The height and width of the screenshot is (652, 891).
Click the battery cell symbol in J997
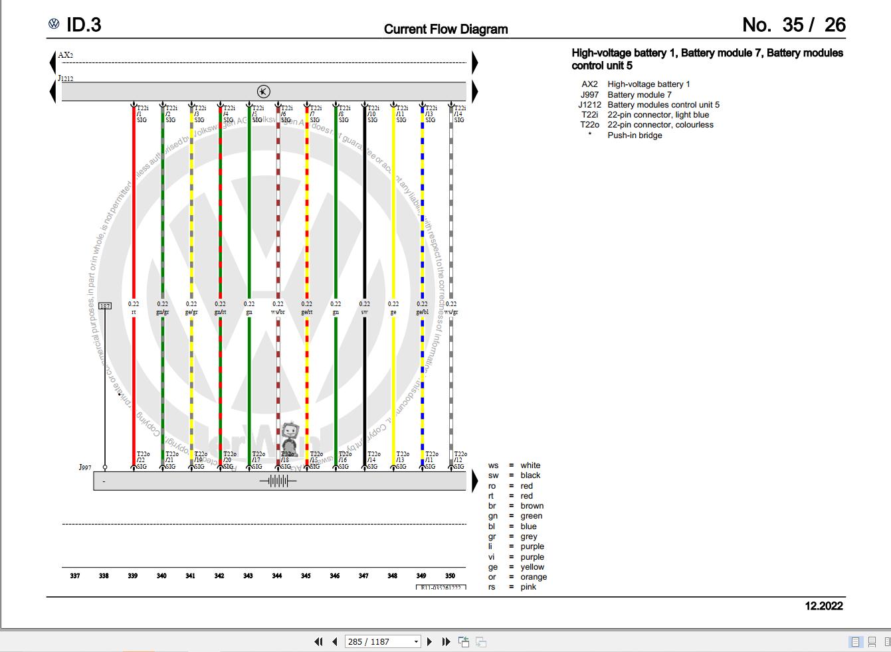coord(278,481)
